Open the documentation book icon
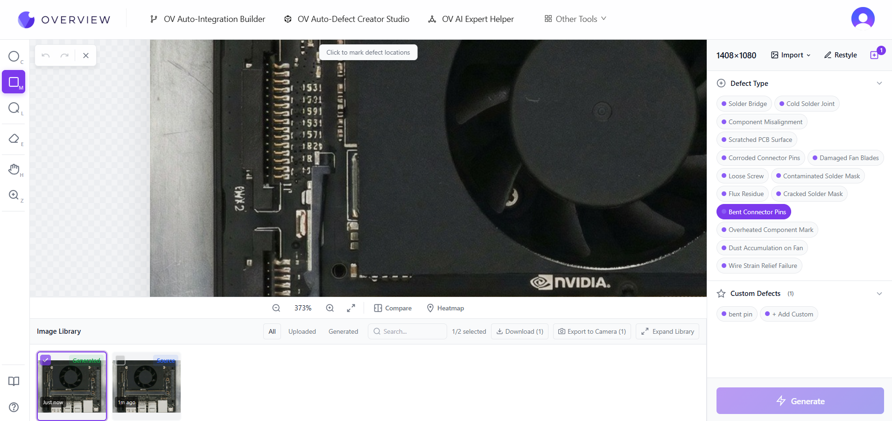Image resolution: width=892 pixels, height=421 pixels. tap(14, 381)
